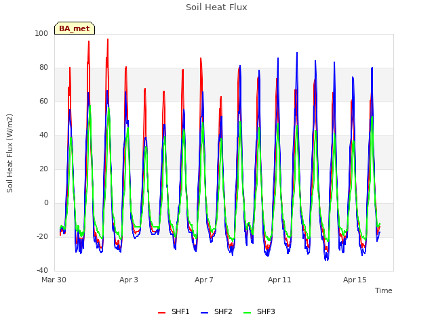Toggle the SHF3 legend entry
Viewport: 434px width, 325px height.
point(259,312)
